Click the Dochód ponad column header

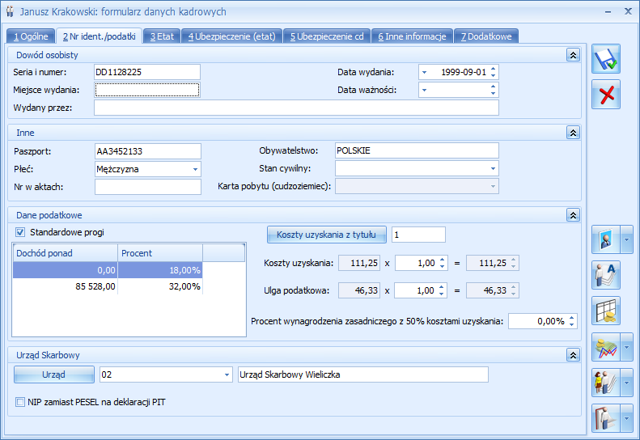pyautogui.click(x=66, y=253)
